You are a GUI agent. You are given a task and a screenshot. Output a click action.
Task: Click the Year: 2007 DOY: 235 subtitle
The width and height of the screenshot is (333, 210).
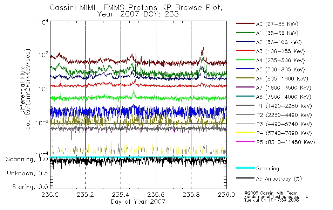coord(138,14)
